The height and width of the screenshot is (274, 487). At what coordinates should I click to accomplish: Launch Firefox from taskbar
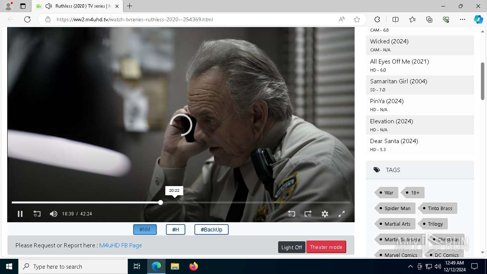(194, 266)
